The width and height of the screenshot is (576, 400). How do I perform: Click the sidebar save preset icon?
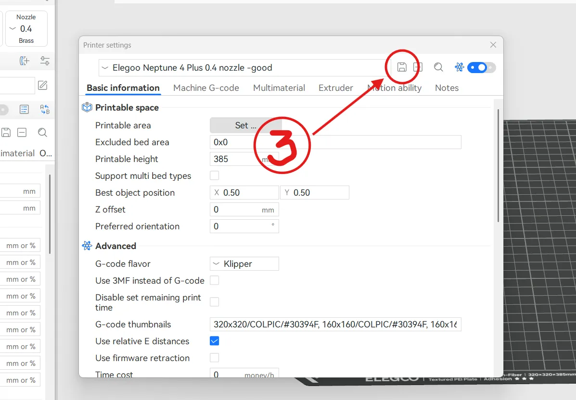tap(6, 133)
